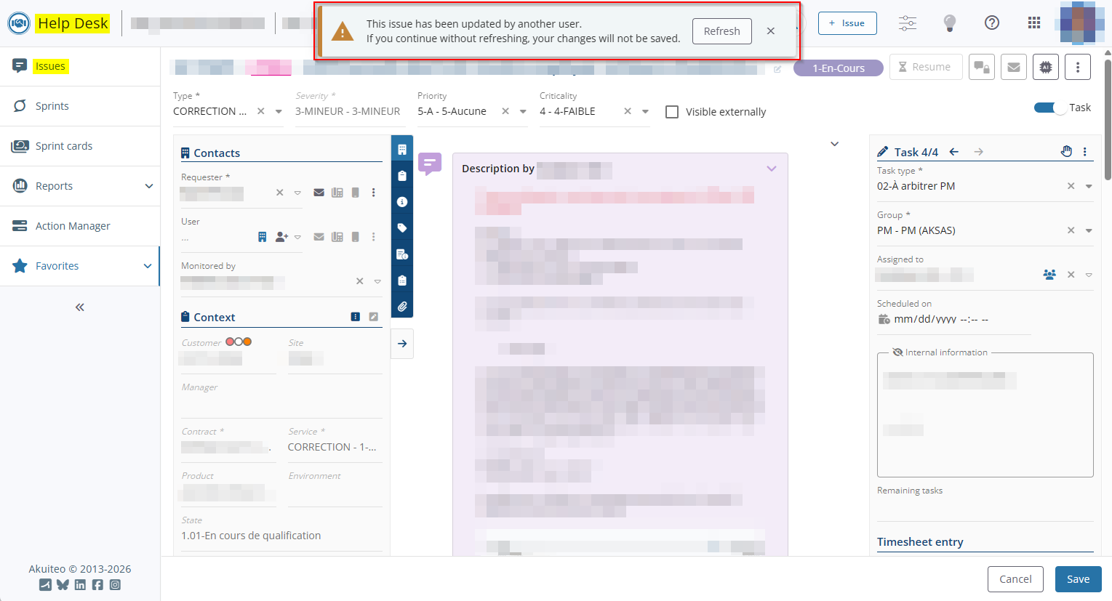Viewport: 1112px width, 601px height.
Task: Go to previous task with left arrow
Action: (x=954, y=152)
